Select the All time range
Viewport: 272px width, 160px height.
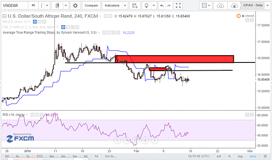click(7, 156)
